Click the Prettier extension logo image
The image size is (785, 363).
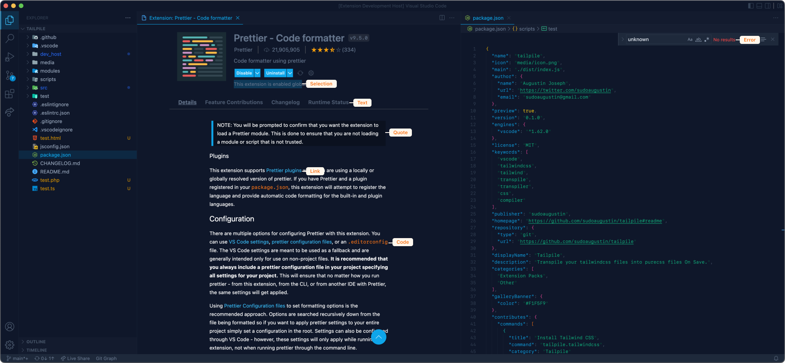tap(201, 57)
